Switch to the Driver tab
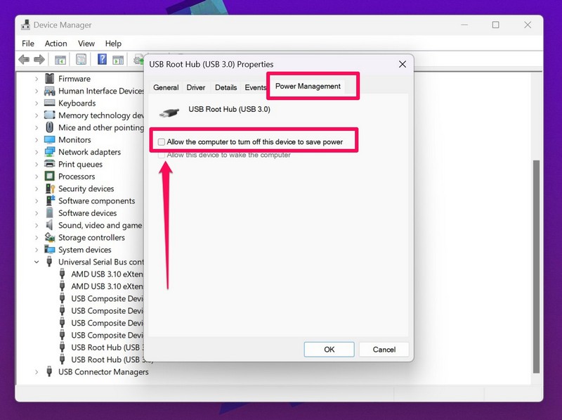This screenshot has height=420, width=562. coord(196,87)
